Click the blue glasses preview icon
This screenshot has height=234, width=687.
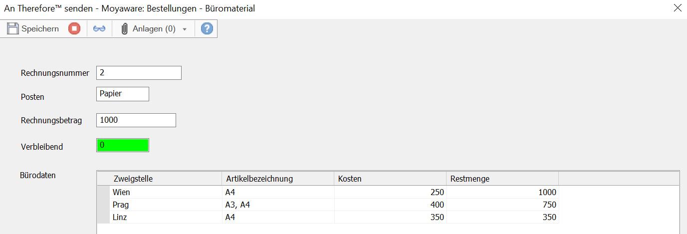pyautogui.click(x=99, y=29)
